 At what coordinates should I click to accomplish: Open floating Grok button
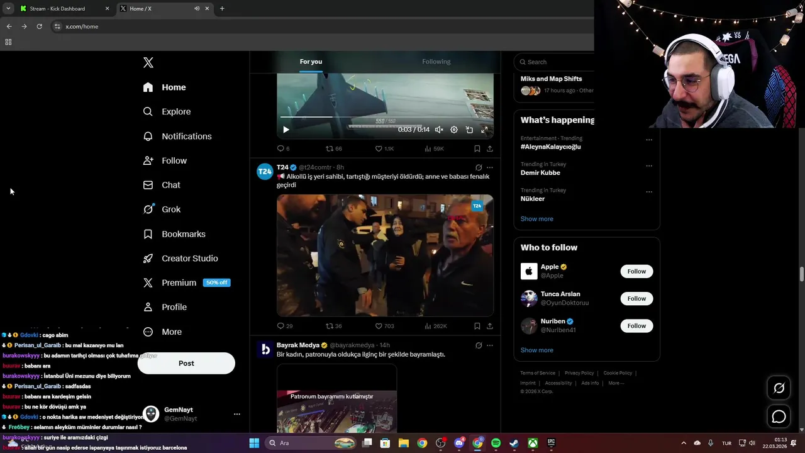[779, 388]
